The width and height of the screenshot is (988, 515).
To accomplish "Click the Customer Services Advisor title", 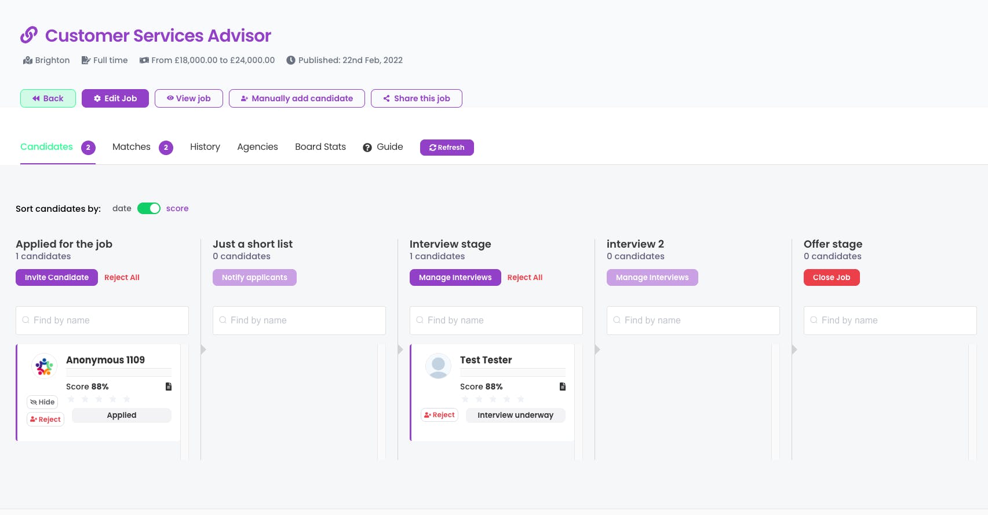I will (158, 35).
